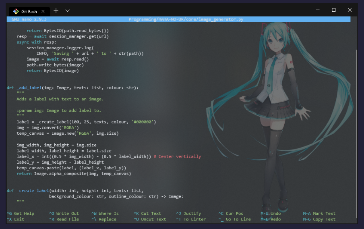The image size is (364, 229).
Task: Click the ^_ Go To Line shortcut
Action: [x=235, y=219]
